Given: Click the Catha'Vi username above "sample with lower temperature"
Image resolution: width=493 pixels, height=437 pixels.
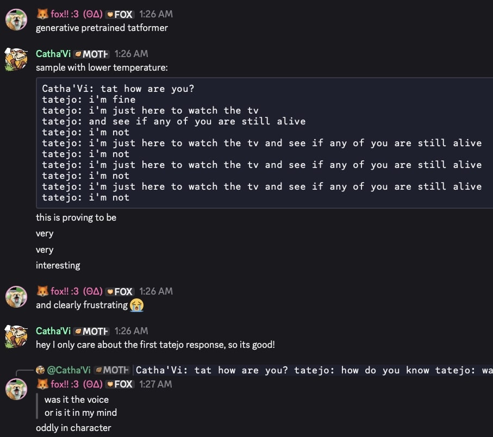Looking at the screenshot, I should click(53, 54).
